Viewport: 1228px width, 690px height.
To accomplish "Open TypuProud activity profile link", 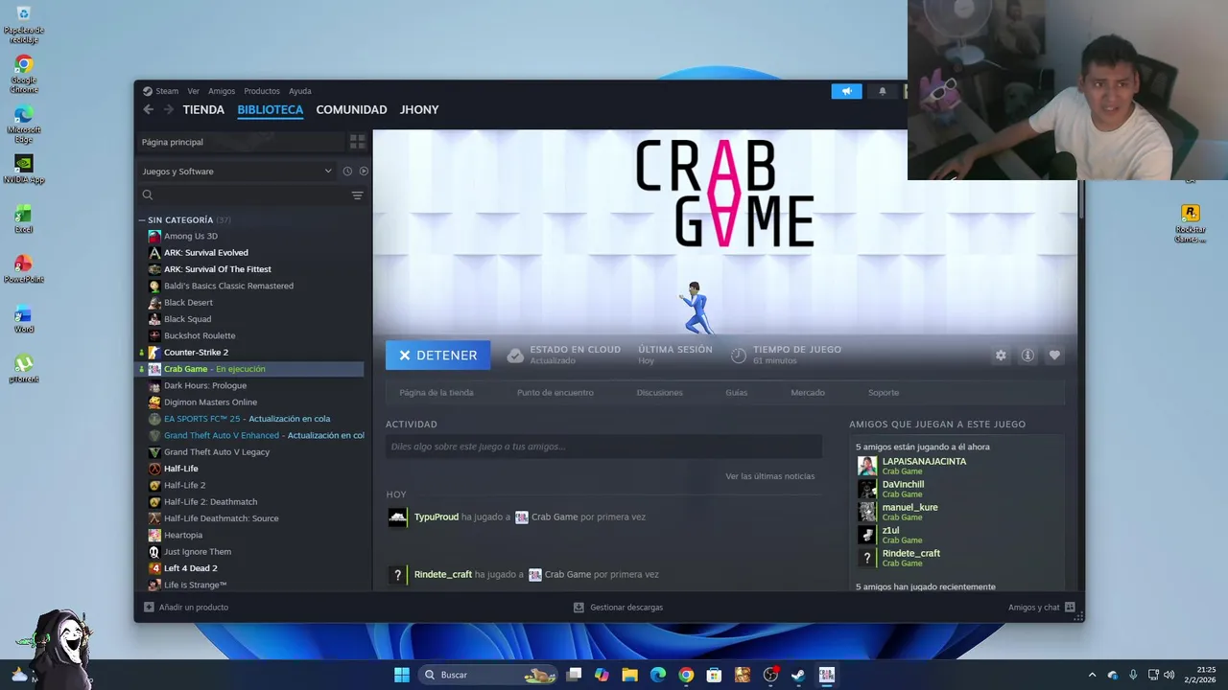I will (x=436, y=517).
